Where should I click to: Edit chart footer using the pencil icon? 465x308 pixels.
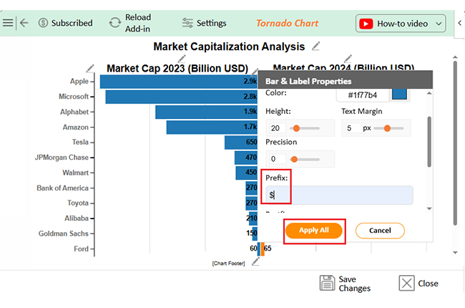click(x=255, y=261)
